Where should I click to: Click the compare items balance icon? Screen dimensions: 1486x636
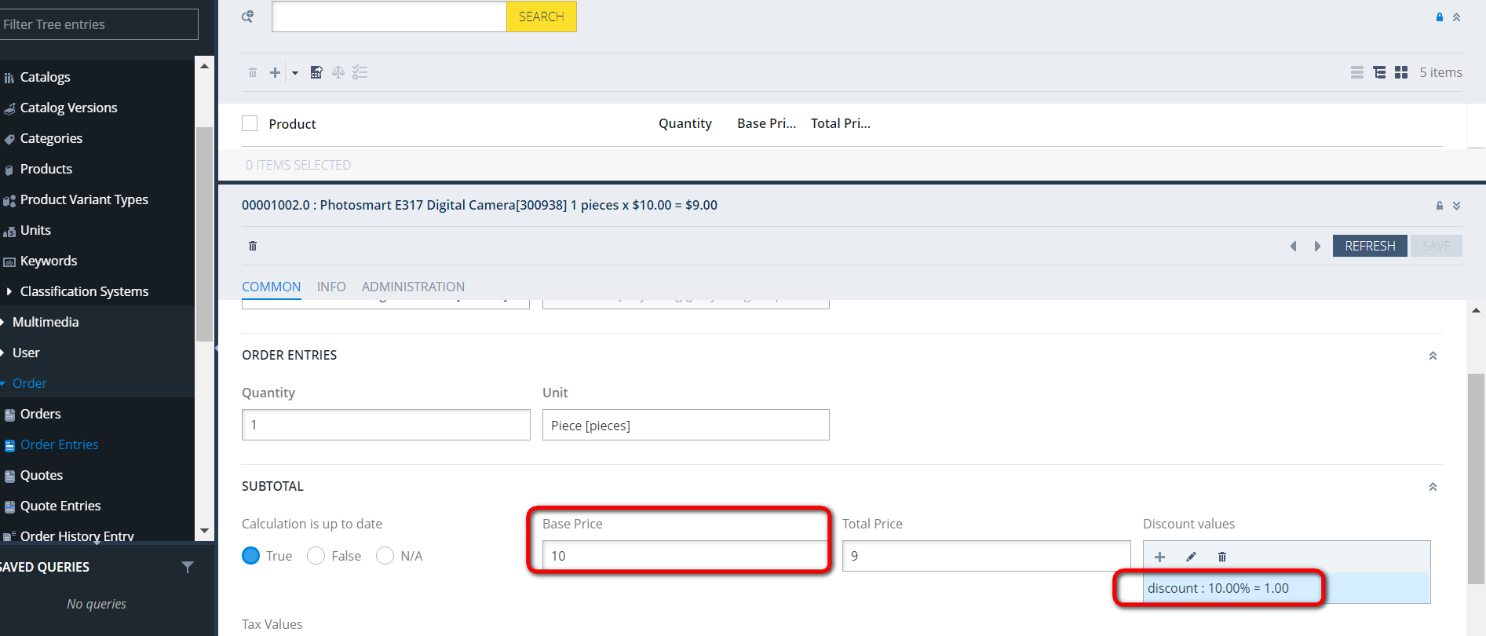click(338, 72)
